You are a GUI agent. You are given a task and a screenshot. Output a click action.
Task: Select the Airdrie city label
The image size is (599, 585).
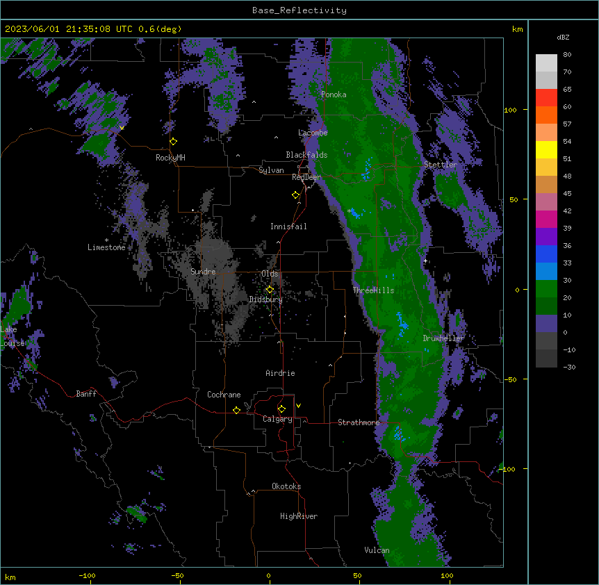pyautogui.click(x=281, y=373)
